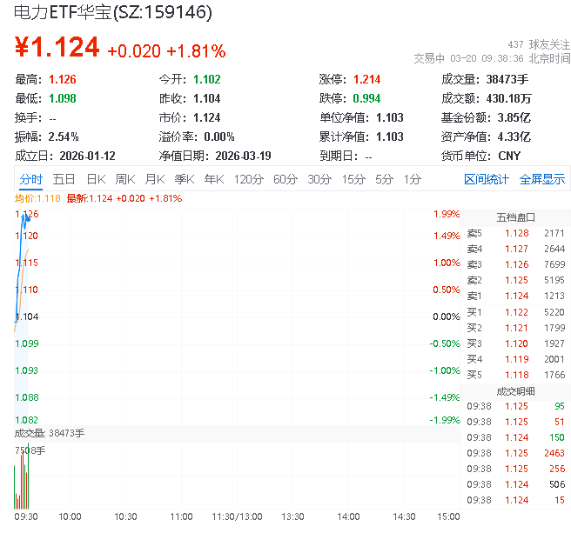Image resolution: width=571 pixels, height=533 pixels.
Task: Click the blue dot on price line
Action: (29, 219)
